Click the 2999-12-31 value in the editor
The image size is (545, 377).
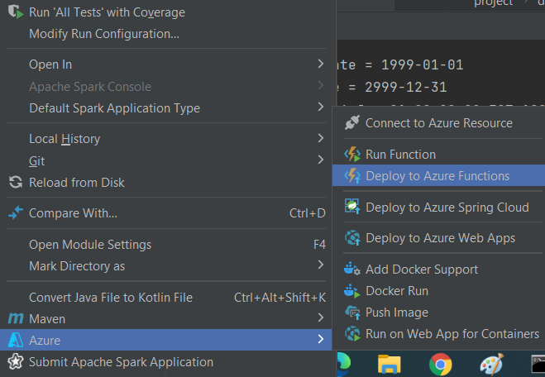(x=405, y=87)
